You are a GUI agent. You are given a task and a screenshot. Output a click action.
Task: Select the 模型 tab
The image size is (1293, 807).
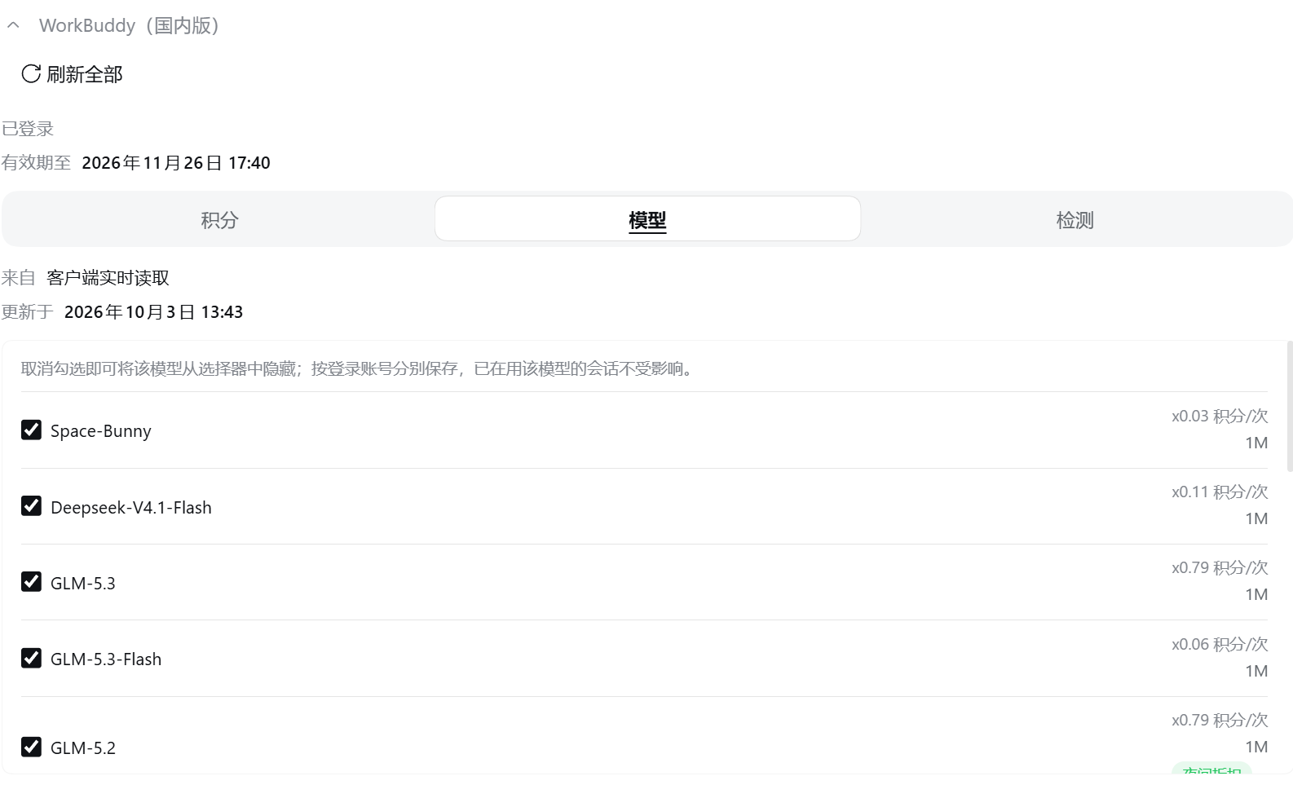[x=647, y=219]
